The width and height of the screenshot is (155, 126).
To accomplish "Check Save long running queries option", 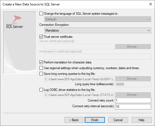I will 41,74.
